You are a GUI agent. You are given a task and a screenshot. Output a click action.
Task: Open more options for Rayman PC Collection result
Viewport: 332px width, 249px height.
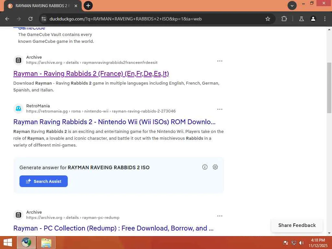(x=220, y=216)
